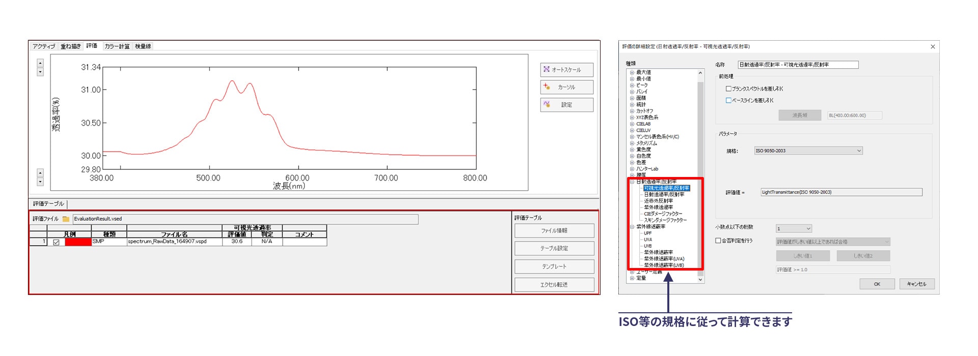Select 紫外線遮蔽率(UVB) in the tree

664,265
